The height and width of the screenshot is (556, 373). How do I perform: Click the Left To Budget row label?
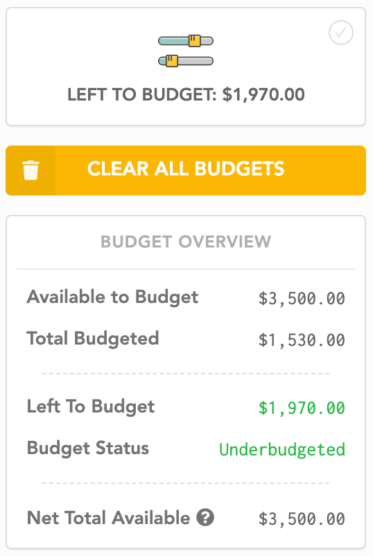91,406
